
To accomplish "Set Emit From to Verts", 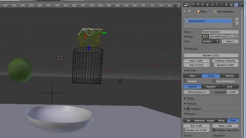I will pyautogui.click(x=192, y=76).
